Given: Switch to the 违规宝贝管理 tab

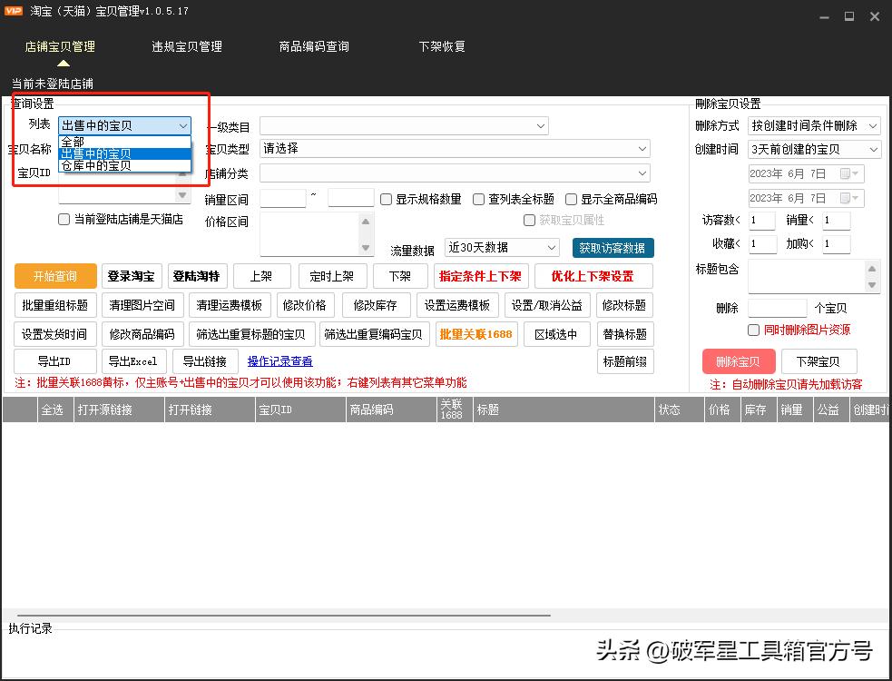Looking at the screenshot, I should (186, 44).
